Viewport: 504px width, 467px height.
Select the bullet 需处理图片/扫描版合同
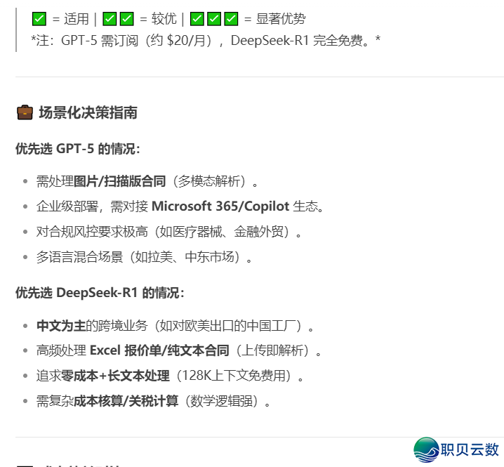[147, 181]
